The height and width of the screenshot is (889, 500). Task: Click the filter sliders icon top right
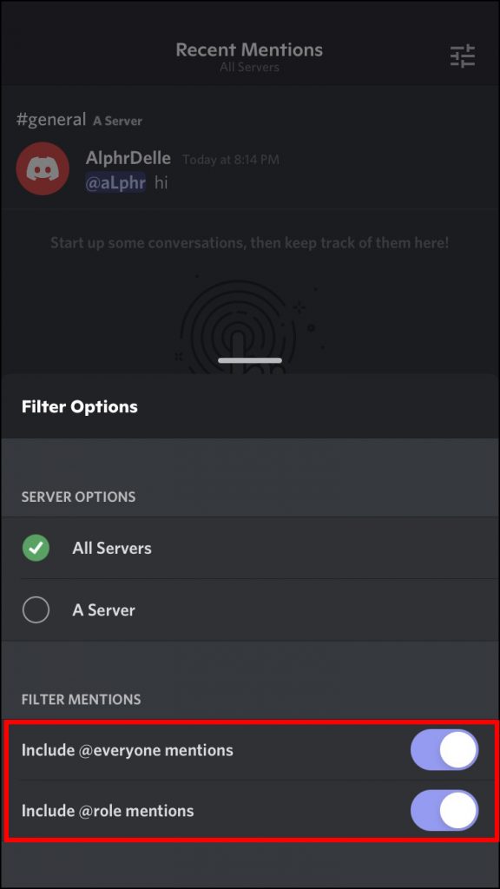pos(463,56)
